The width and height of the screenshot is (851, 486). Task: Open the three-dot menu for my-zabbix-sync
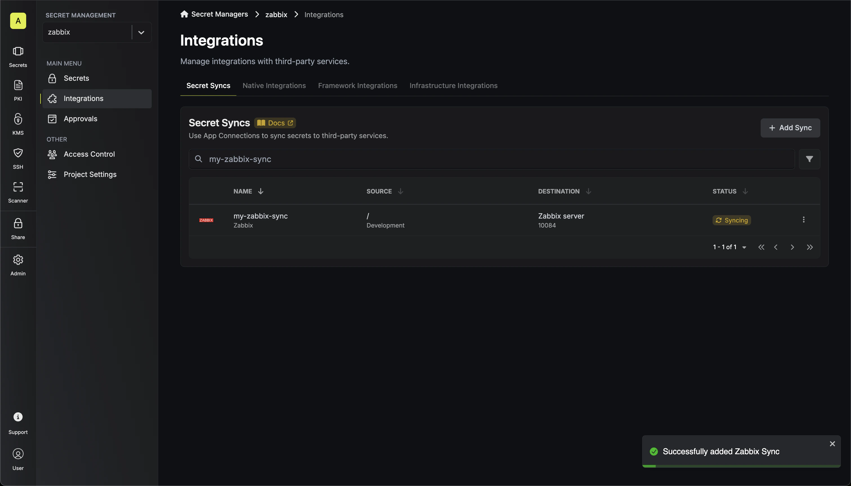click(x=803, y=220)
